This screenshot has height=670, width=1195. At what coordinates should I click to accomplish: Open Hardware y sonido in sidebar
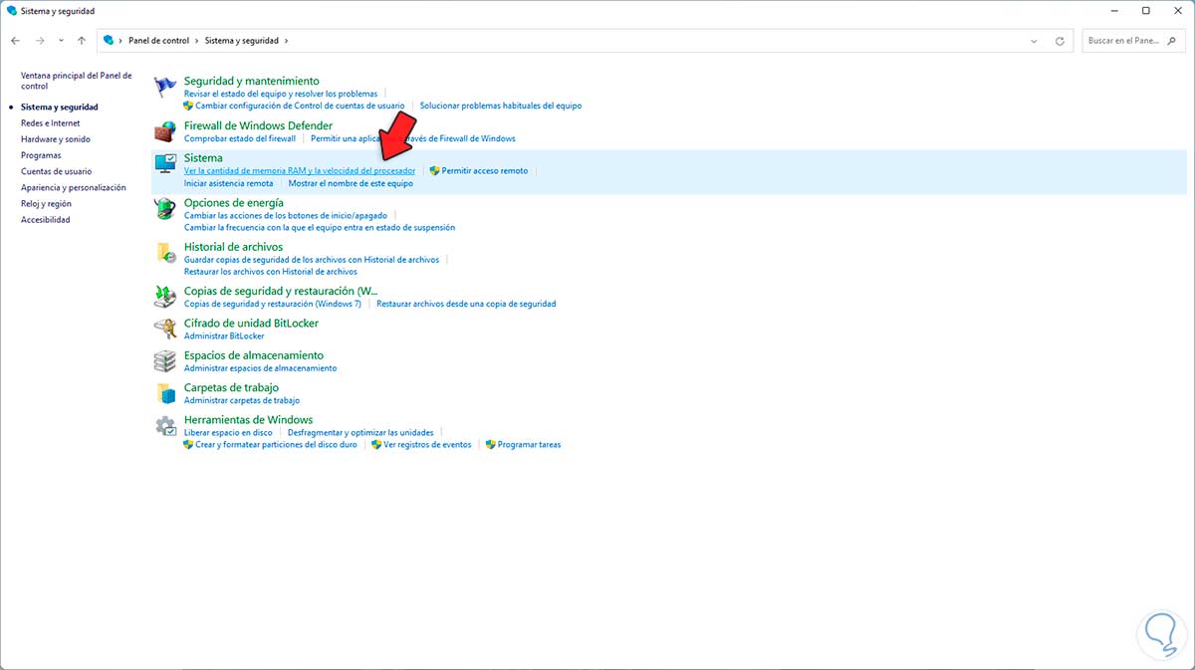coord(56,139)
